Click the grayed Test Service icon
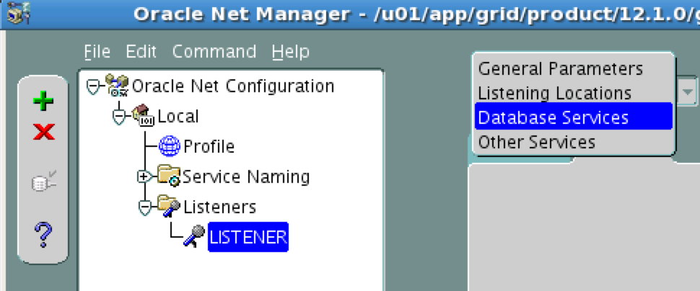 [44, 181]
